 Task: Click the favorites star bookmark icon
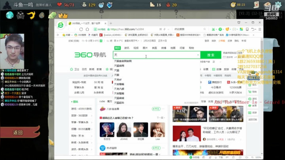(64, 35)
